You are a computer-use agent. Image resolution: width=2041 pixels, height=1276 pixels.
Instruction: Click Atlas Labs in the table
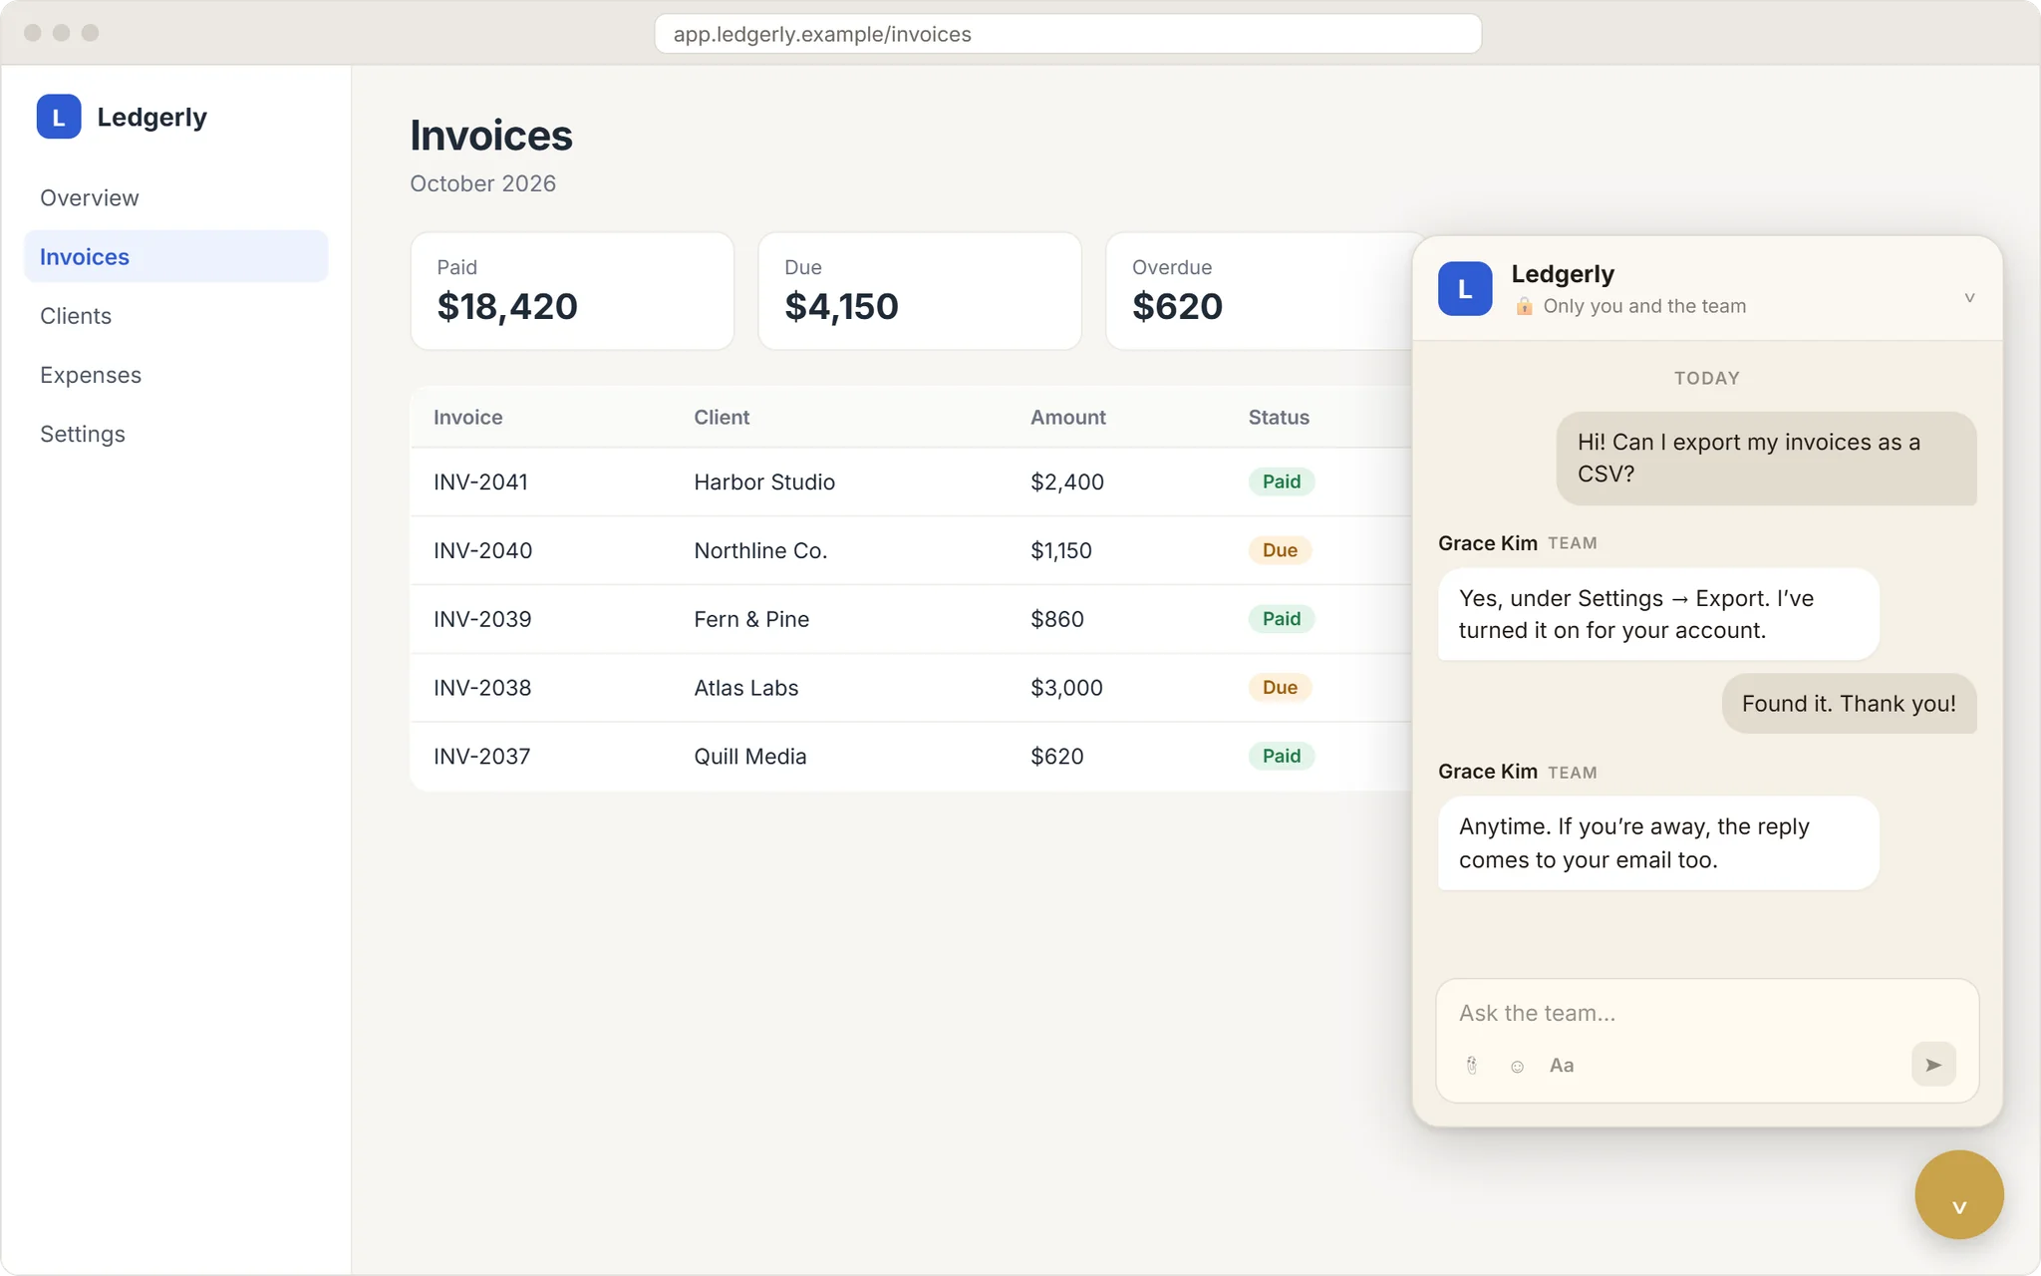(745, 688)
